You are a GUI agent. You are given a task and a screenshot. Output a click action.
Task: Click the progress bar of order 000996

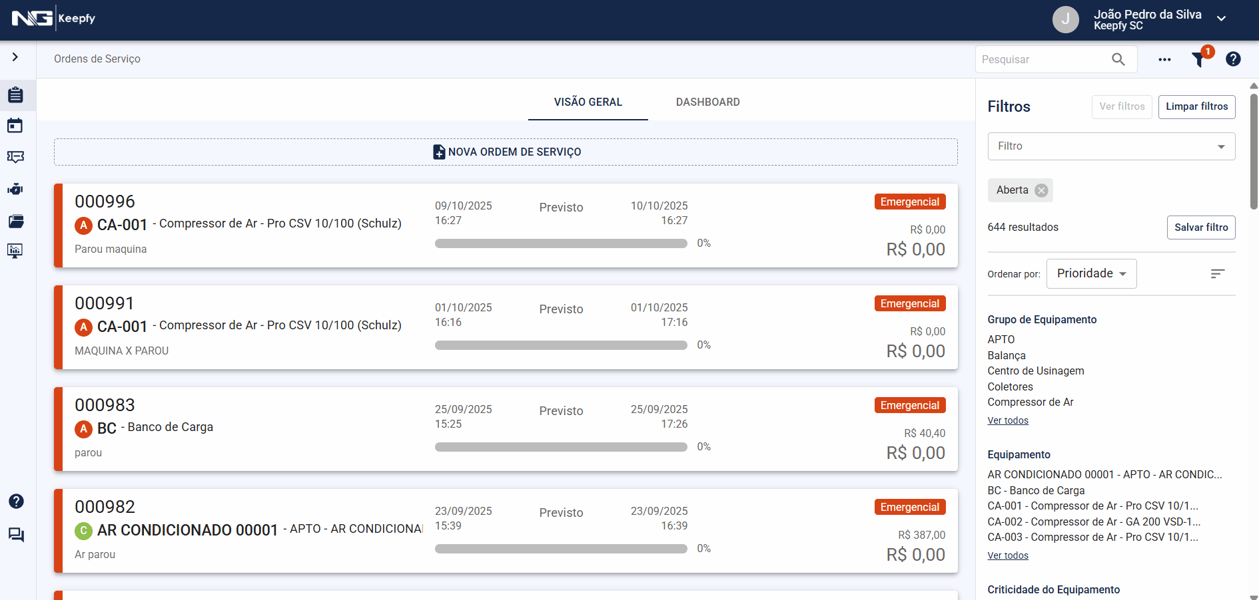coord(560,243)
